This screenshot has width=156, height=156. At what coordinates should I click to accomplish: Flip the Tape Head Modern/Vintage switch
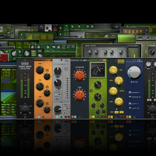click(x=57, y=96)
